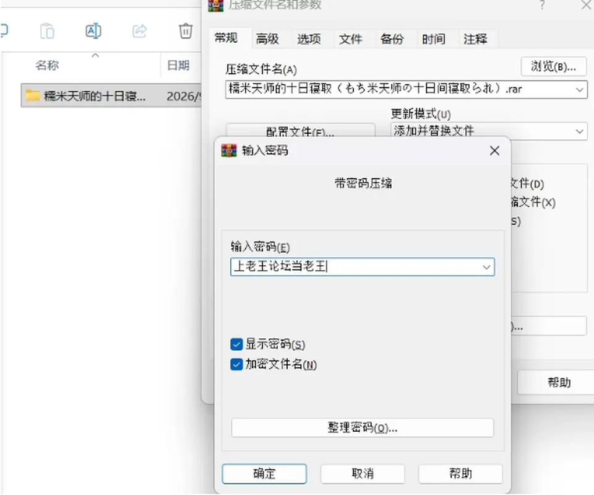
Task: Select the 糯米天师的十日寝 folder icon
Action: coord(33,95)
